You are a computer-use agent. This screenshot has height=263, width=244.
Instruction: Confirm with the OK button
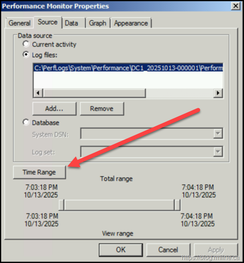point(121,250)
